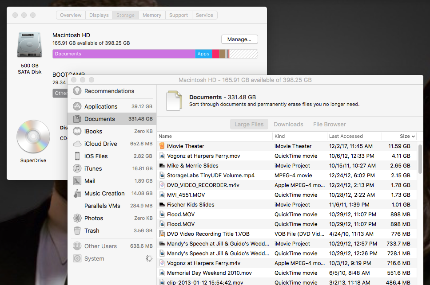Switch to the File Browser tab
The height and width of the screenshot is (285, 430).
[x=329, y=125]
